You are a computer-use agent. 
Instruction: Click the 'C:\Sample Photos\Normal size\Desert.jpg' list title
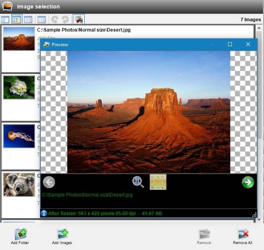coord(83,30)
